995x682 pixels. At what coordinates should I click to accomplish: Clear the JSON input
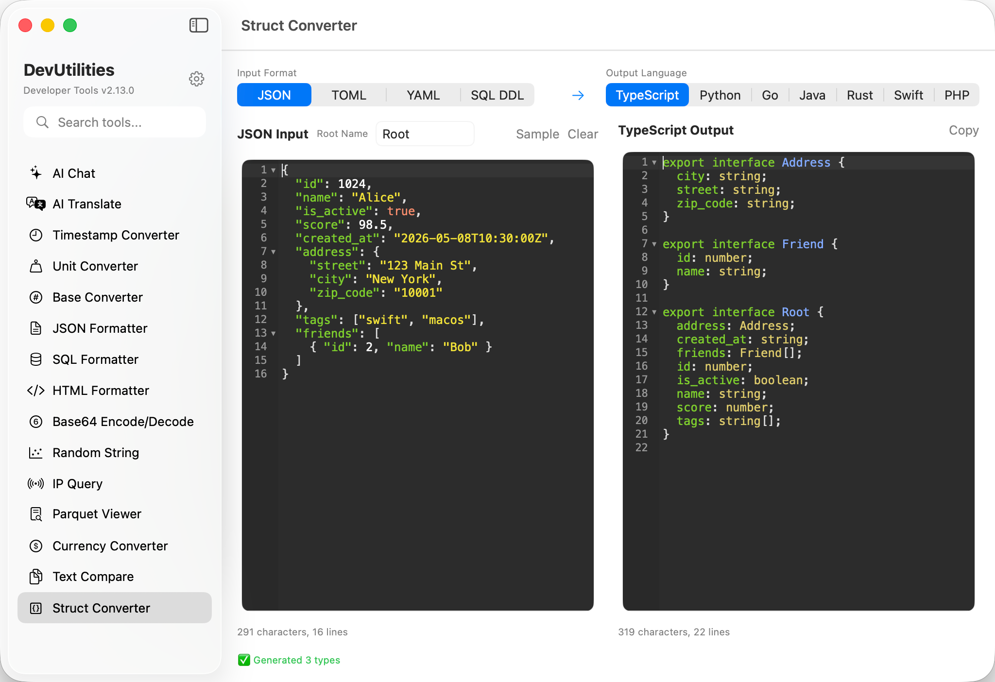pyautogui.click(x=583, y=134)
